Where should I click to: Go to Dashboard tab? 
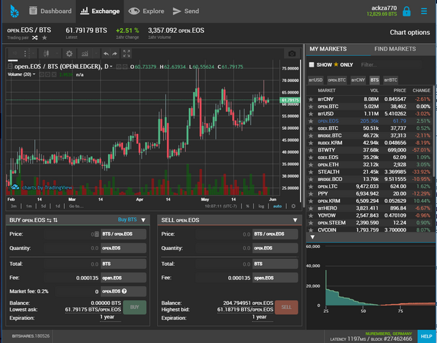50,11
